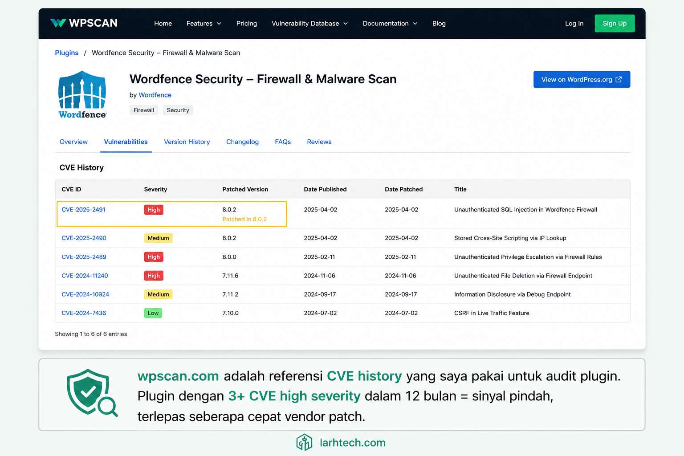
Task: Click the WPScan logo
Action: [x=84, y=23]
